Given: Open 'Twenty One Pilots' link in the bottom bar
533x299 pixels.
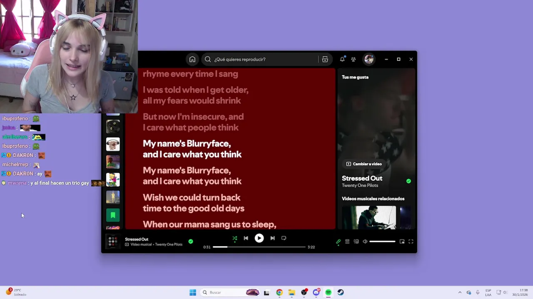Looking at the screenshot, I should 169,245.
